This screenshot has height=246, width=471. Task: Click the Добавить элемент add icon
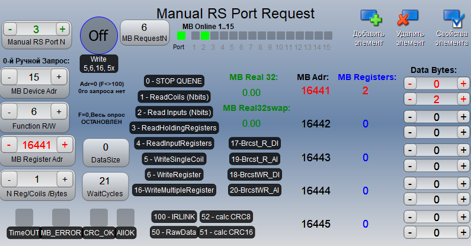369,19
